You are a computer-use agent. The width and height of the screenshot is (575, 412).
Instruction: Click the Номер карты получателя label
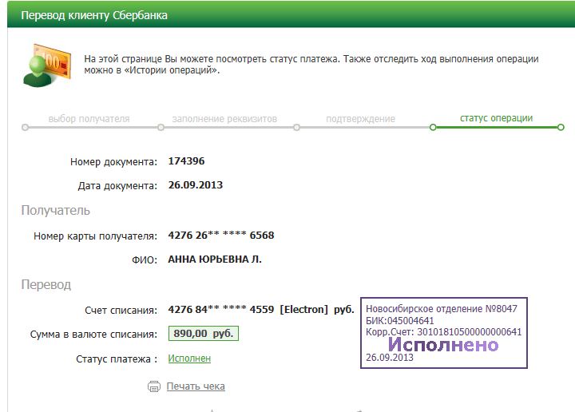point(95,236)
